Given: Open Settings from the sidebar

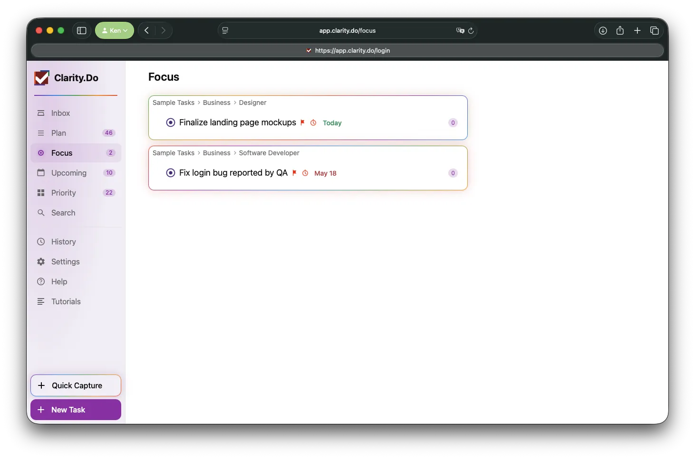Looking at the screenshot, I should tap(76, 262).
